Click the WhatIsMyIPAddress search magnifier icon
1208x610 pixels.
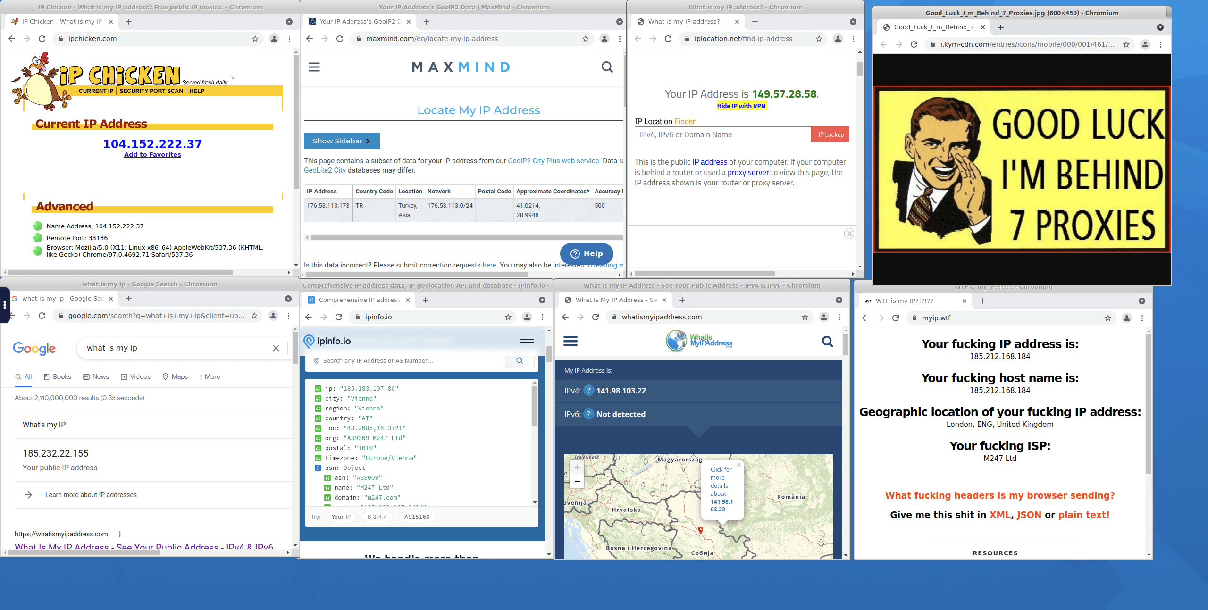point(827,341)
